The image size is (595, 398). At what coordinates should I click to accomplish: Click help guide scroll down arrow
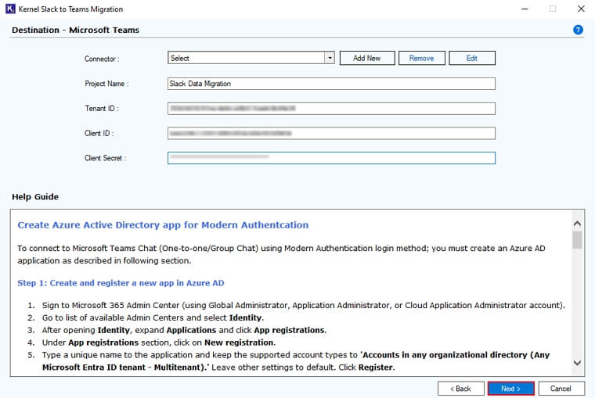coord(577,363)
